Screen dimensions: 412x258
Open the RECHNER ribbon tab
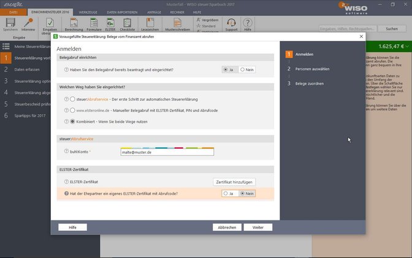tap(177, 12)
